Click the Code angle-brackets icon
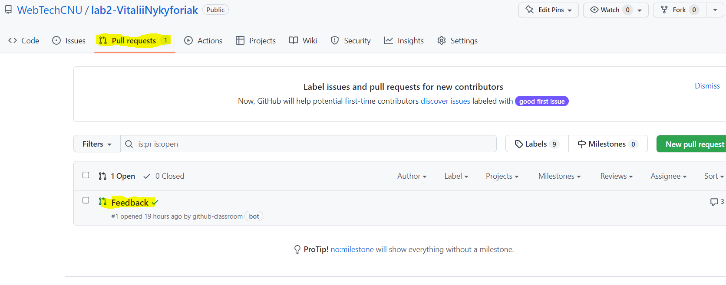The width and height of the screenshot is (726, 285). [13, 40]
